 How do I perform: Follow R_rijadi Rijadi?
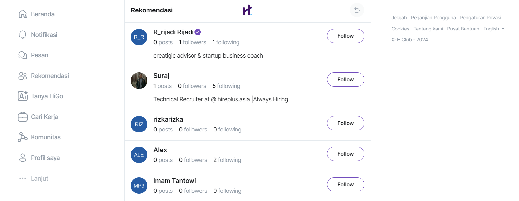pos(346,36)
